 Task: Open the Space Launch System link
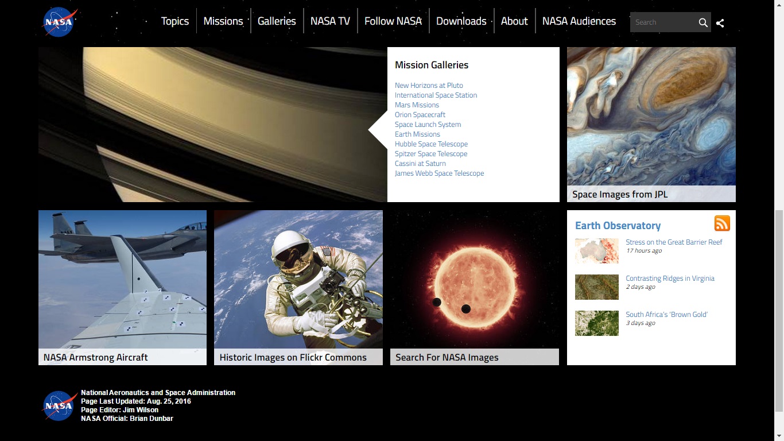428,125
